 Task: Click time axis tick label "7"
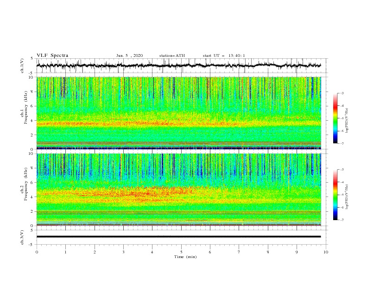point(239,252)
